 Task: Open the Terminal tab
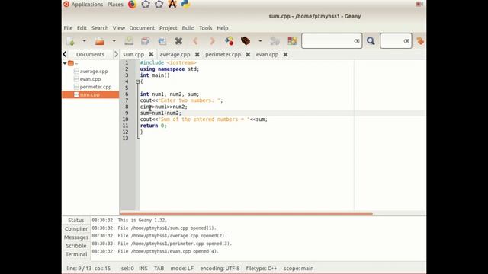76,254
